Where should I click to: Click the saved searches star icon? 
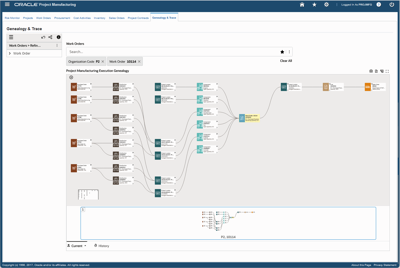(x=282, y=52)
